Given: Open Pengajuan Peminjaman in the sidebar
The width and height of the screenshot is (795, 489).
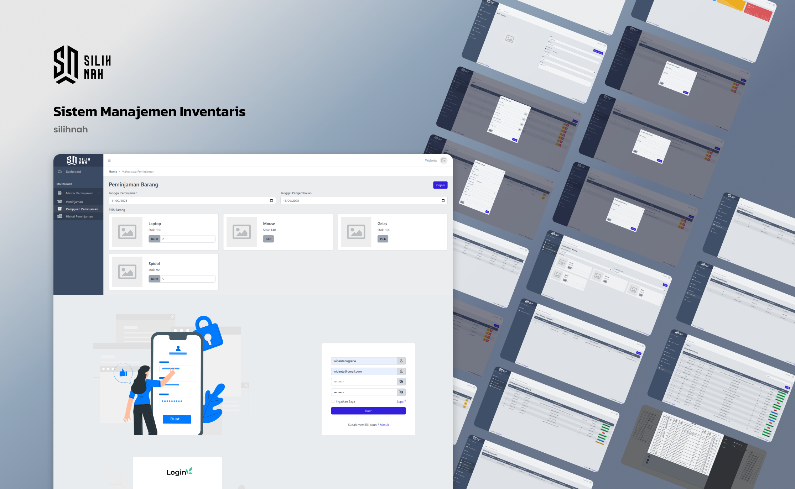Looking at the screenshot, I should (x=82, y=209).
